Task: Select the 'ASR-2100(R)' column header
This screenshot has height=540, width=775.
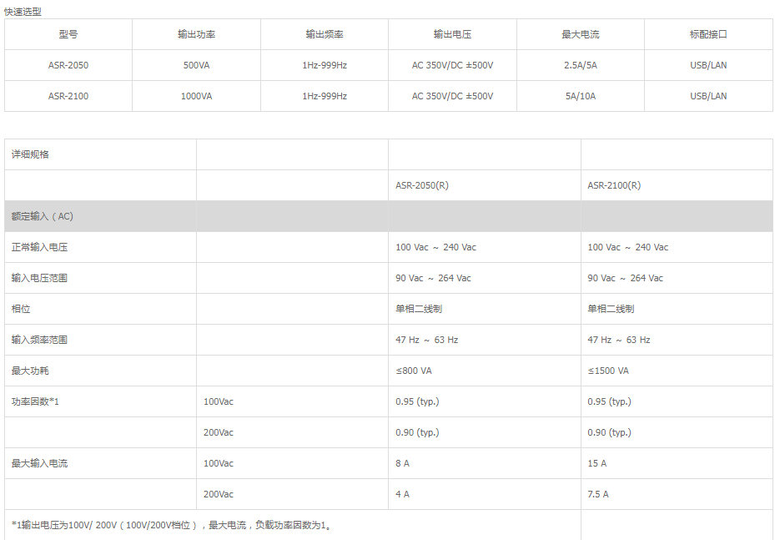Action: 614,185
